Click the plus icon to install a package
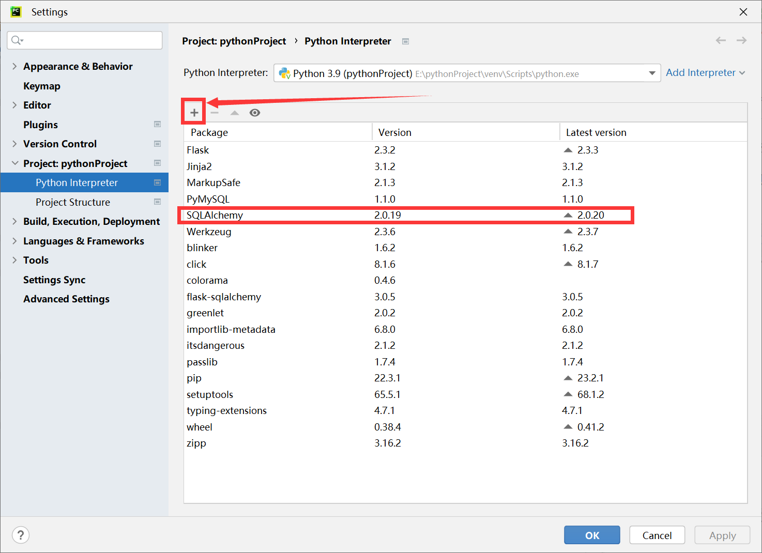 tap(194, 113)
